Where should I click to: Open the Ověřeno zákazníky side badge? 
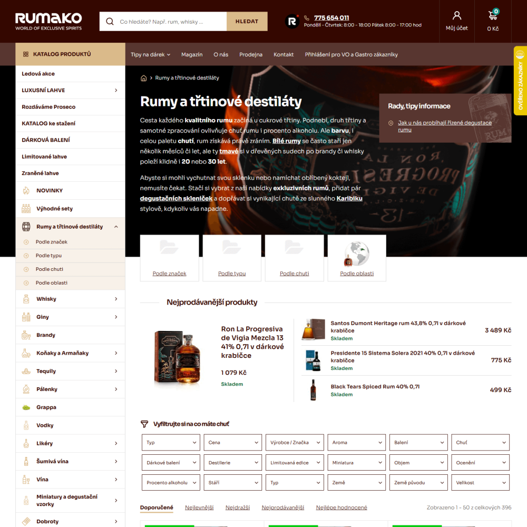tap(520, 81)
